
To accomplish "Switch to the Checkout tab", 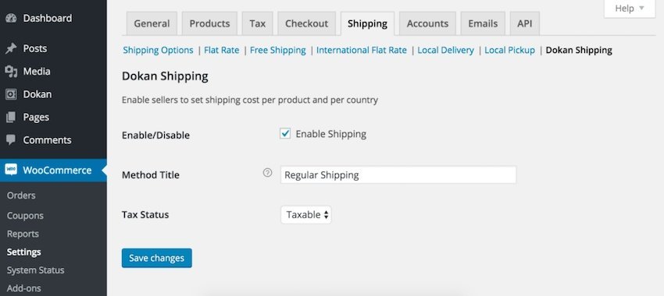I will point(306,23).
